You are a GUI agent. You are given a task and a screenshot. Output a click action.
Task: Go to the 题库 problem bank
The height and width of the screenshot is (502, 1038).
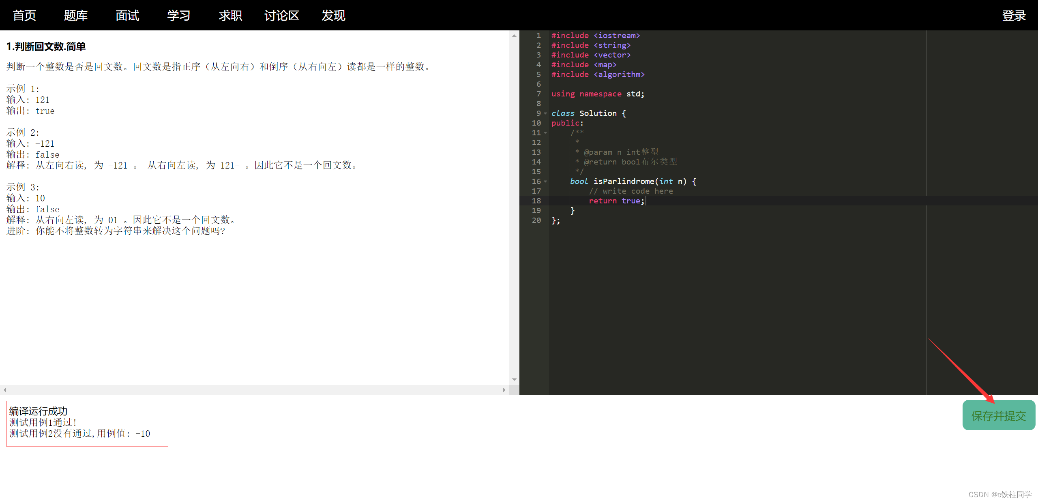[x=76, y=15]
